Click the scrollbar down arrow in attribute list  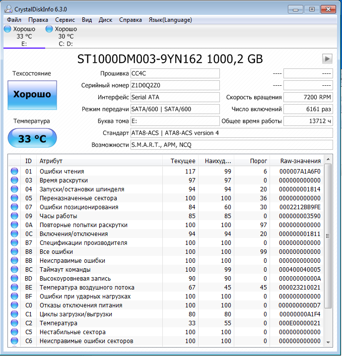[x=328, y=342]
